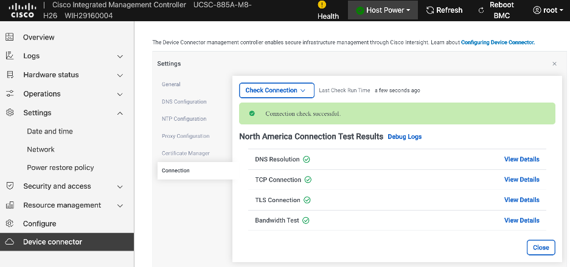Click the Cisco logo
The width and height of the screenshot is (570, 267).
click(22, 10)
